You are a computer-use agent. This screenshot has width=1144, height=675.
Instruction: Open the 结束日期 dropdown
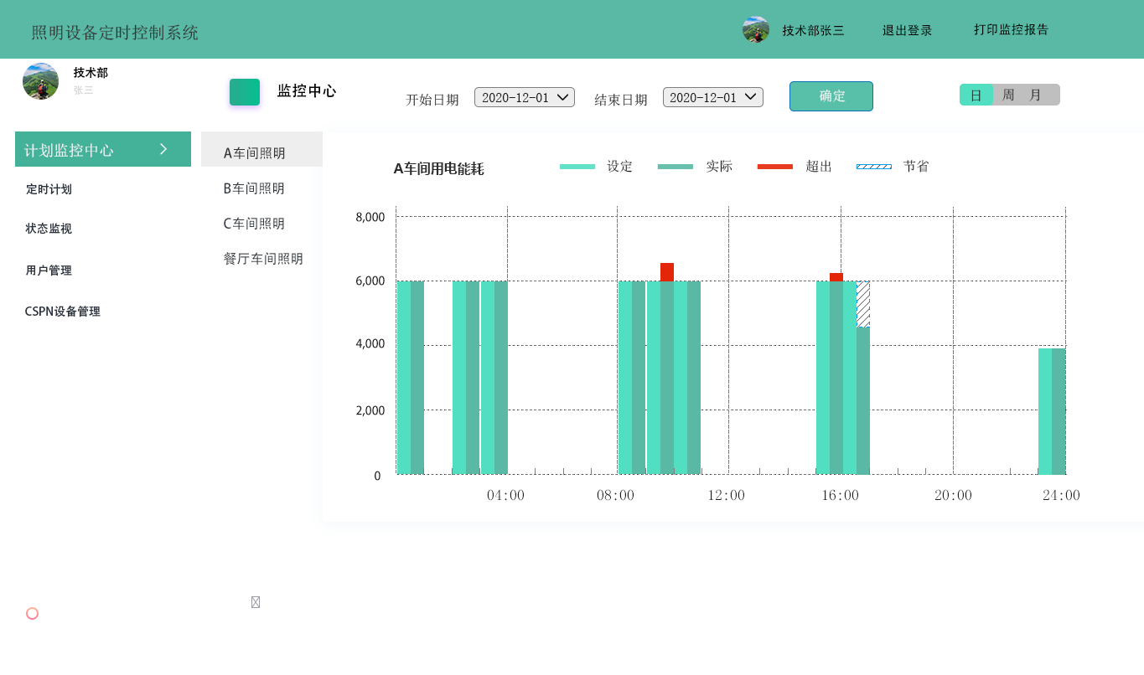click(x=713, y=97)
